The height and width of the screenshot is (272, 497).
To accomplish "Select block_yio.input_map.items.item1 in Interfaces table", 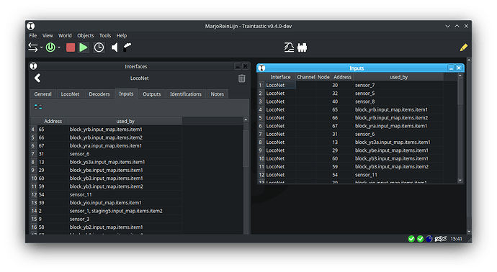I will [125, 203].
